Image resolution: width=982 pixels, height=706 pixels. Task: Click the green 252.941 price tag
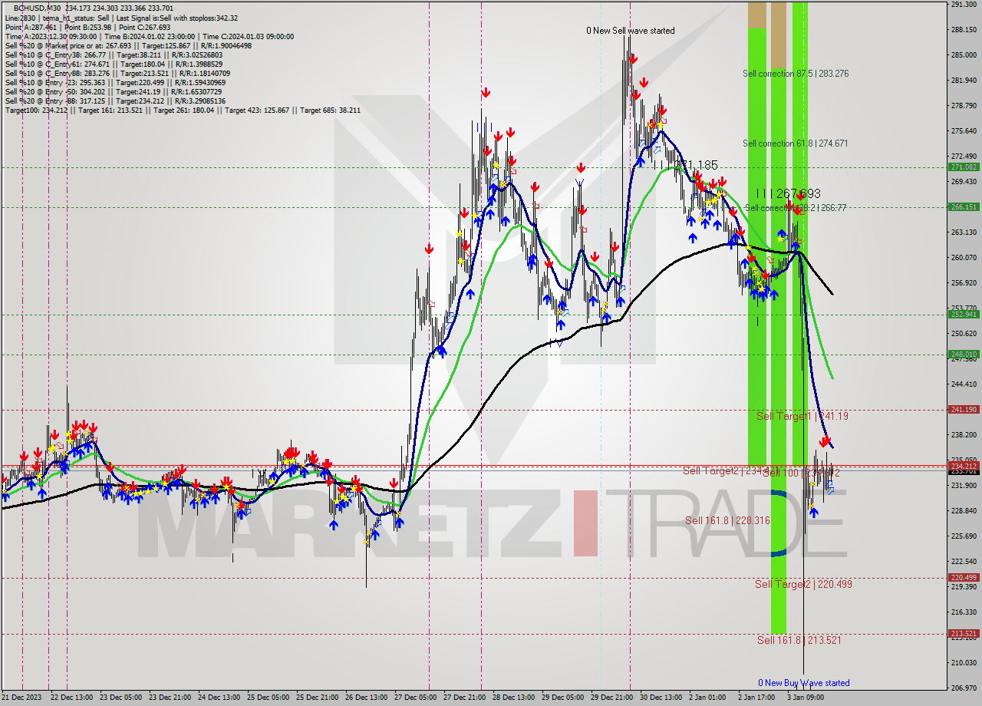pos(964,314)
